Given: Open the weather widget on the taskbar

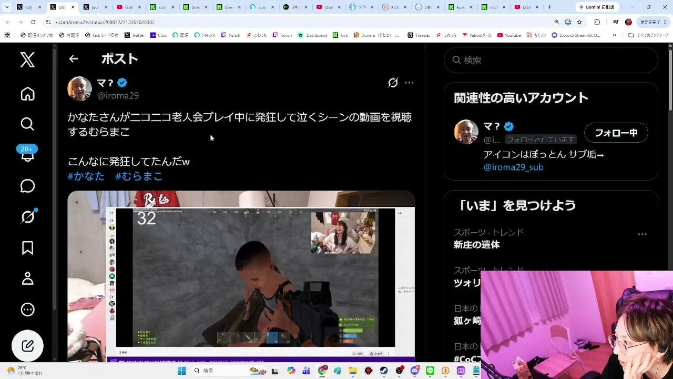Looking at the screenshot, I should [x=25, y=371].
